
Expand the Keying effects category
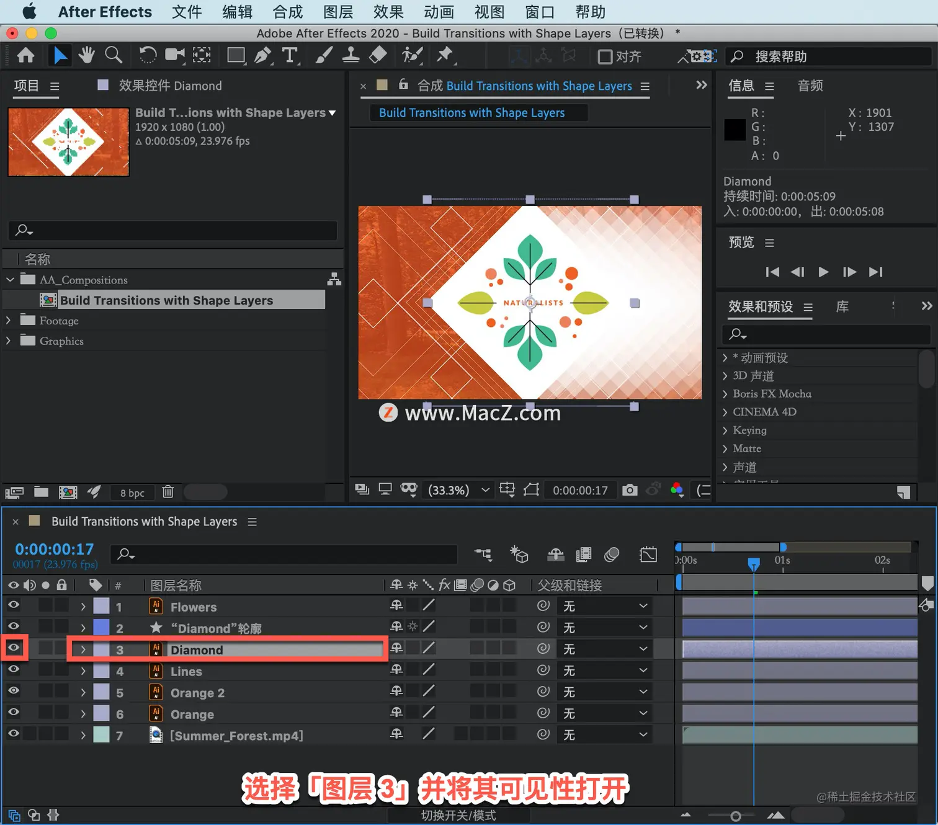(725, 430)
